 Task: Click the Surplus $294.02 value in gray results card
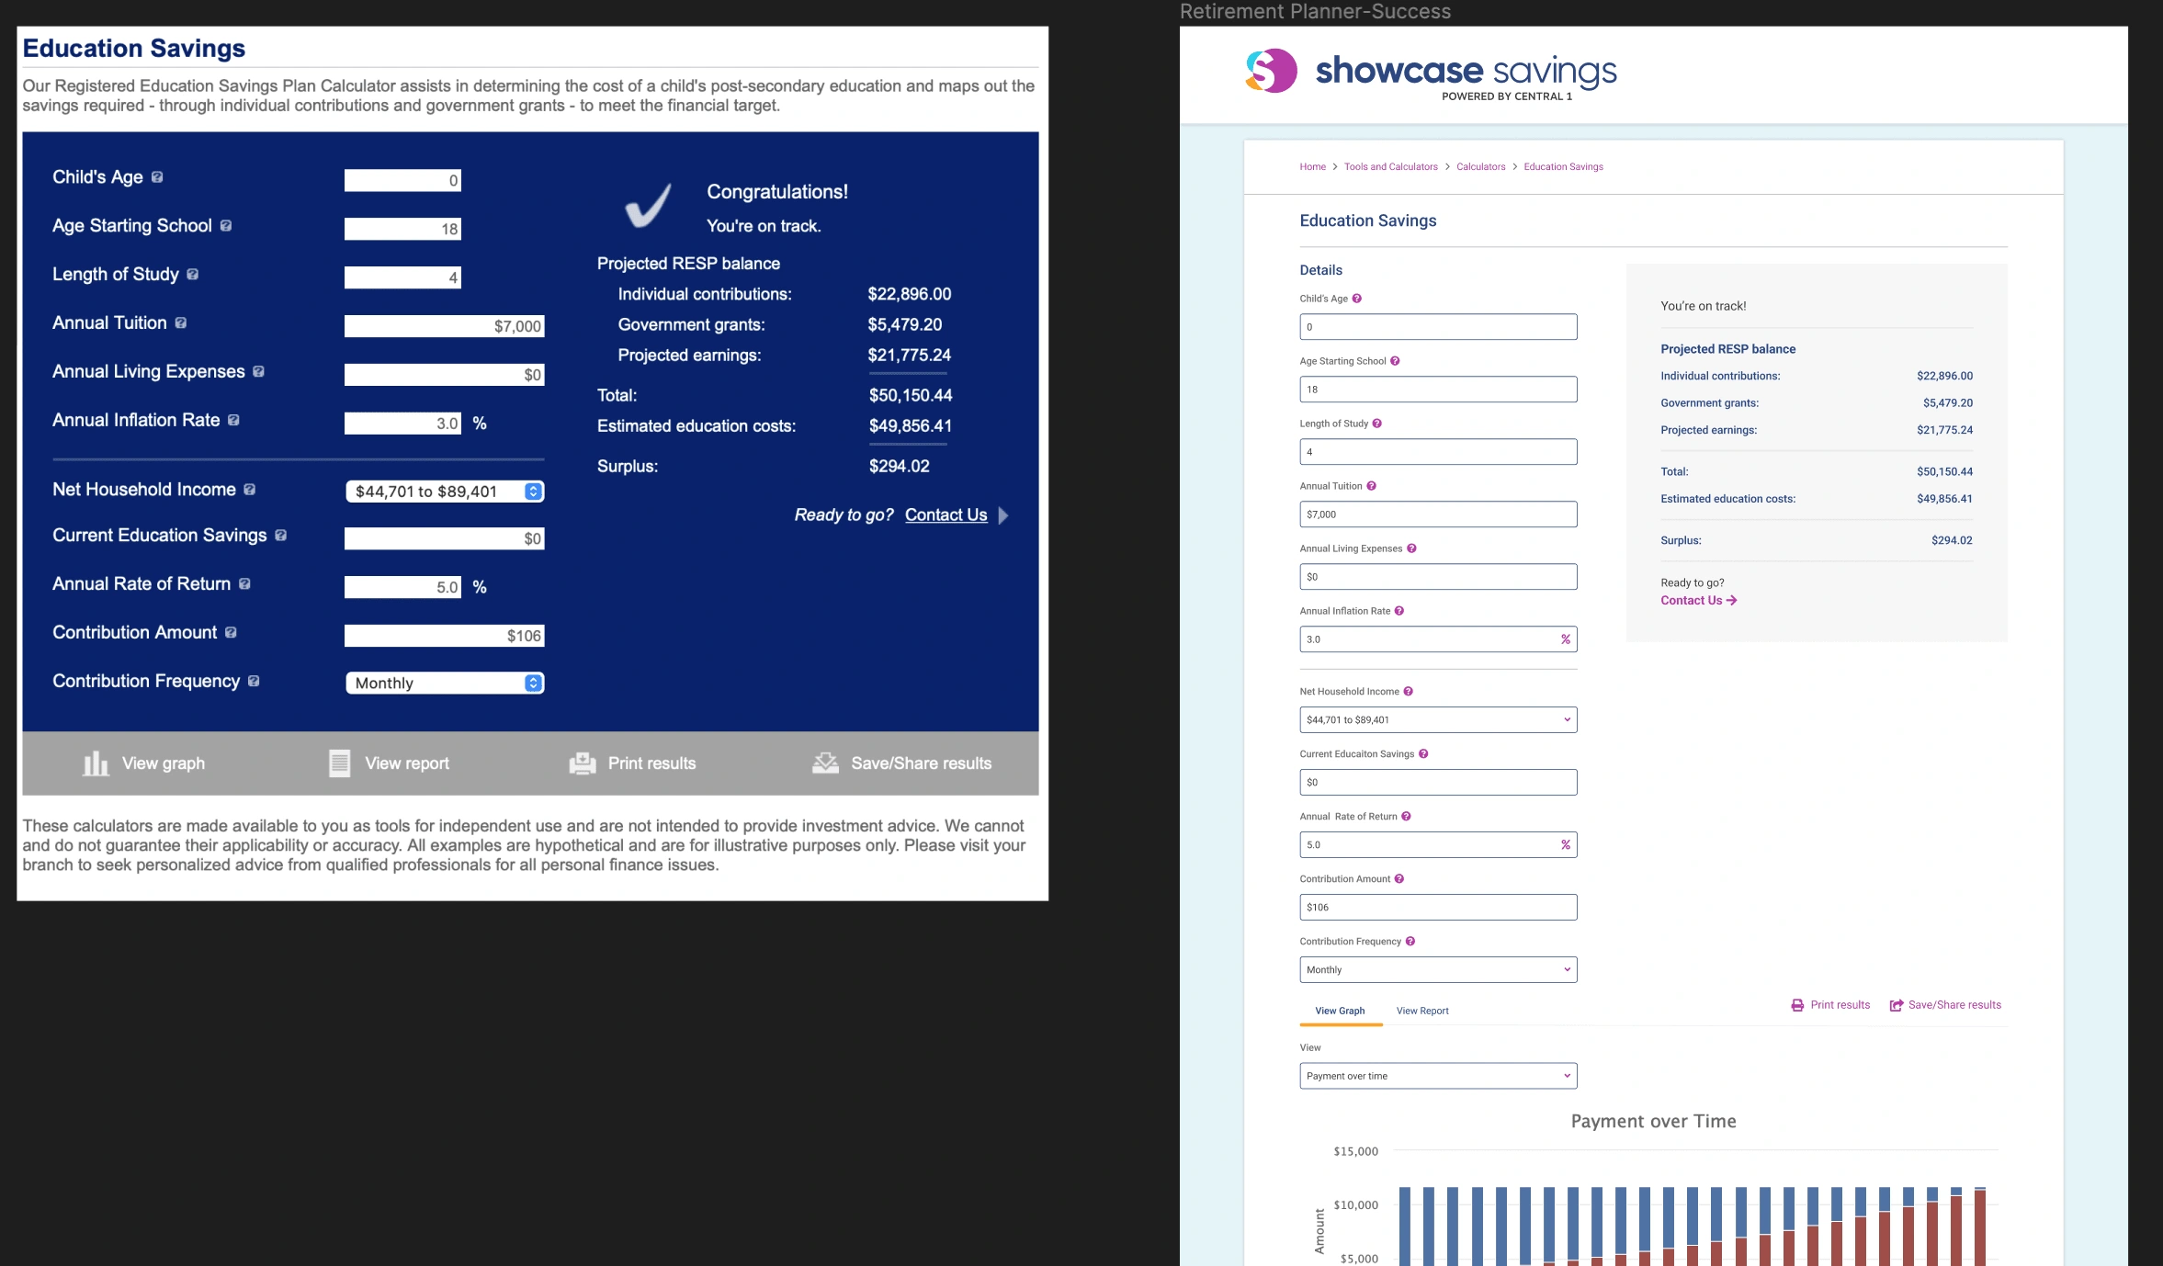1952,541
